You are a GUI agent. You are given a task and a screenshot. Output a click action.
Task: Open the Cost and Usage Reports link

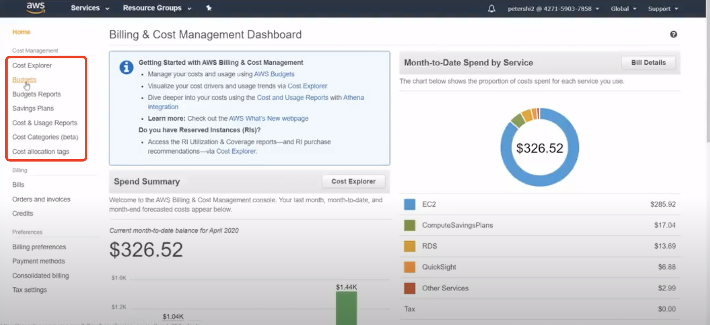pyautogui.click(x=292, y=97)
